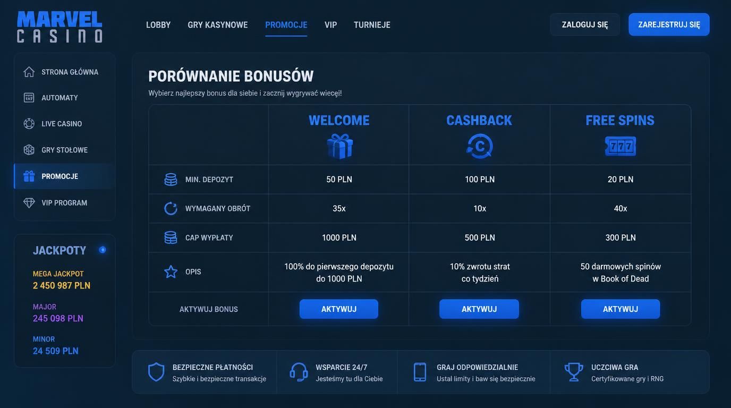Image resolution: width=731 pixels, height=408 pixels.
Task: Click the shield icon for Bezpieczne Płatności
Action: click(x=156, y=372)
